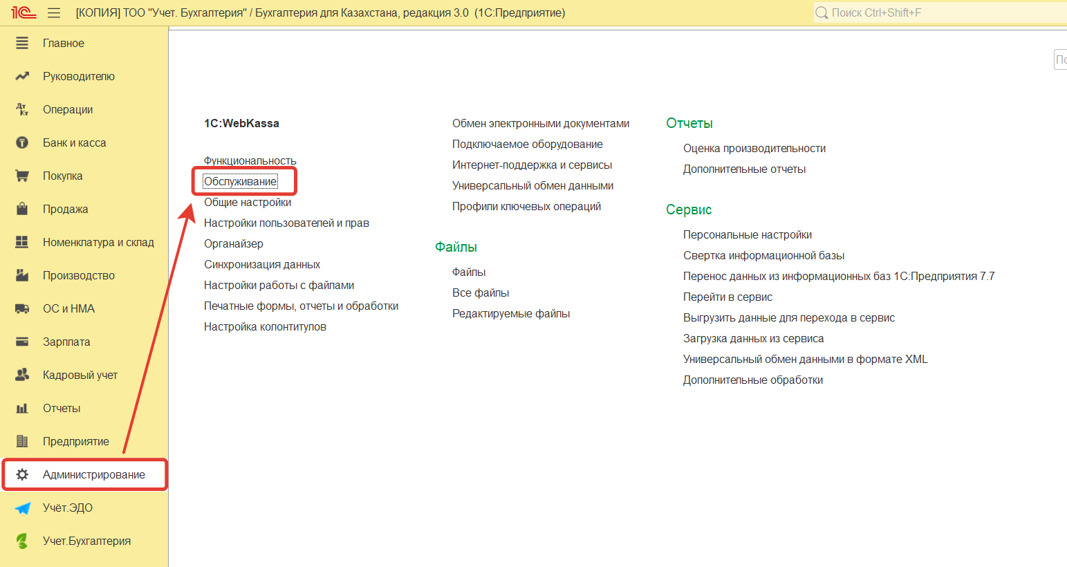The width and height of the screenshot is (1067, 567).
Task: Click the Руководителю chart icon
Action: click(22, 76)
